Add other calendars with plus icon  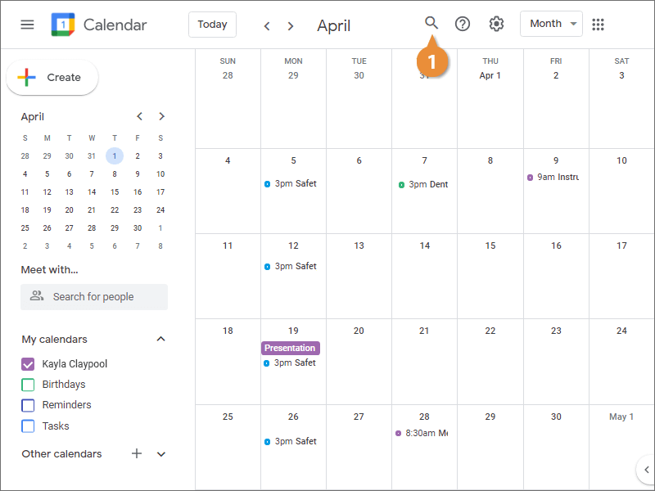(137, 453)
